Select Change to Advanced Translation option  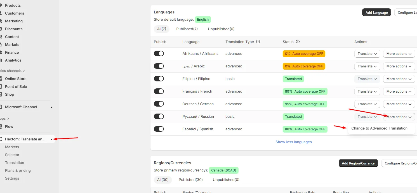[379, 128]
